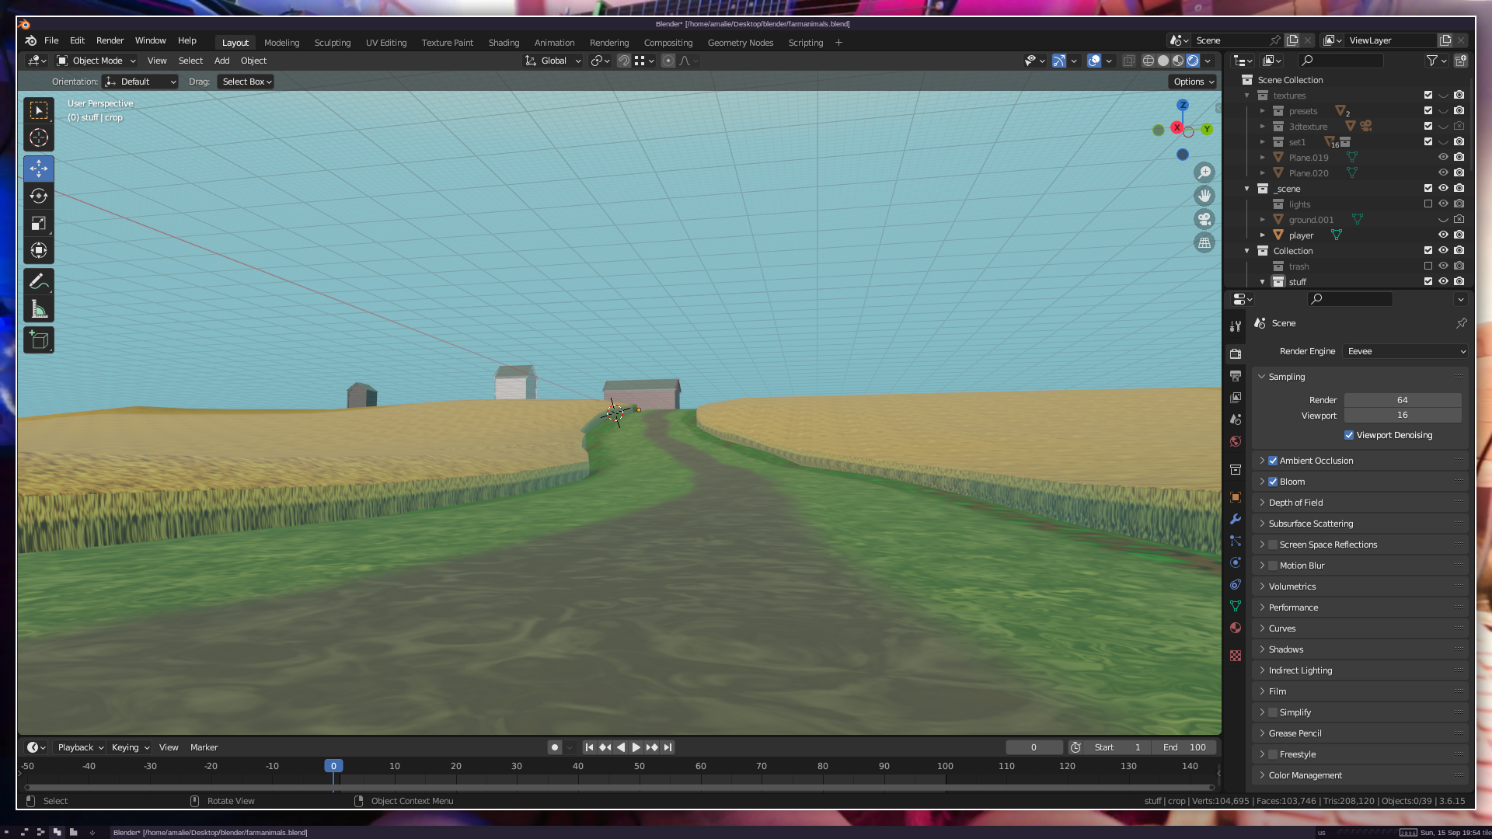Click the Toggle camera view icon
Image resolution: width=1492 pixels, height=839 pixels.
pos(1204,219)
